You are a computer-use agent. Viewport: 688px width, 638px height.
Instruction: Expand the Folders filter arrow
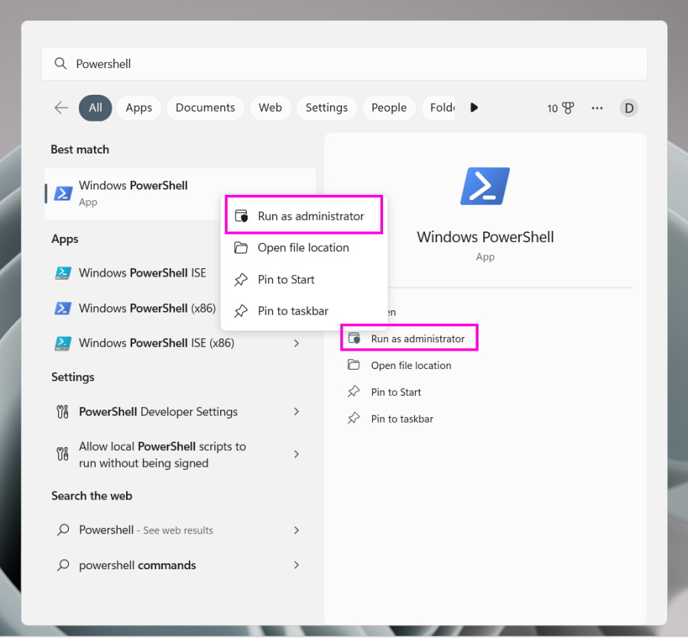[x=474, y=108]
